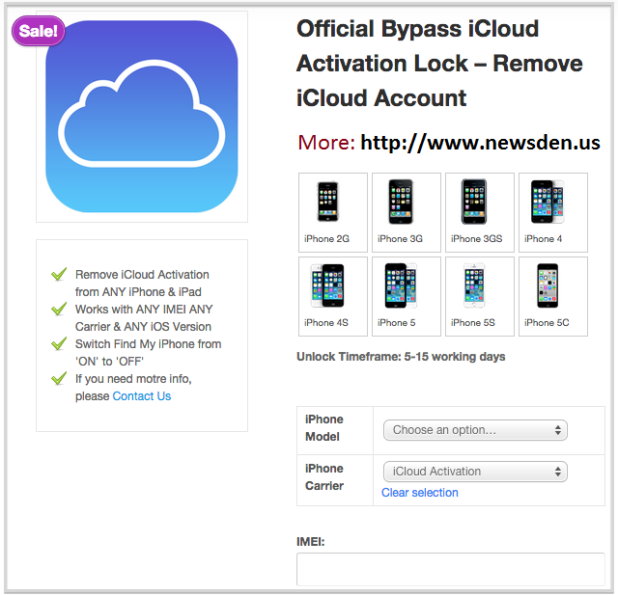The image size is (618, 595).
Task: Open the iPhone Model dropdown
Action: pyautogui.click(x=475, y=430)
